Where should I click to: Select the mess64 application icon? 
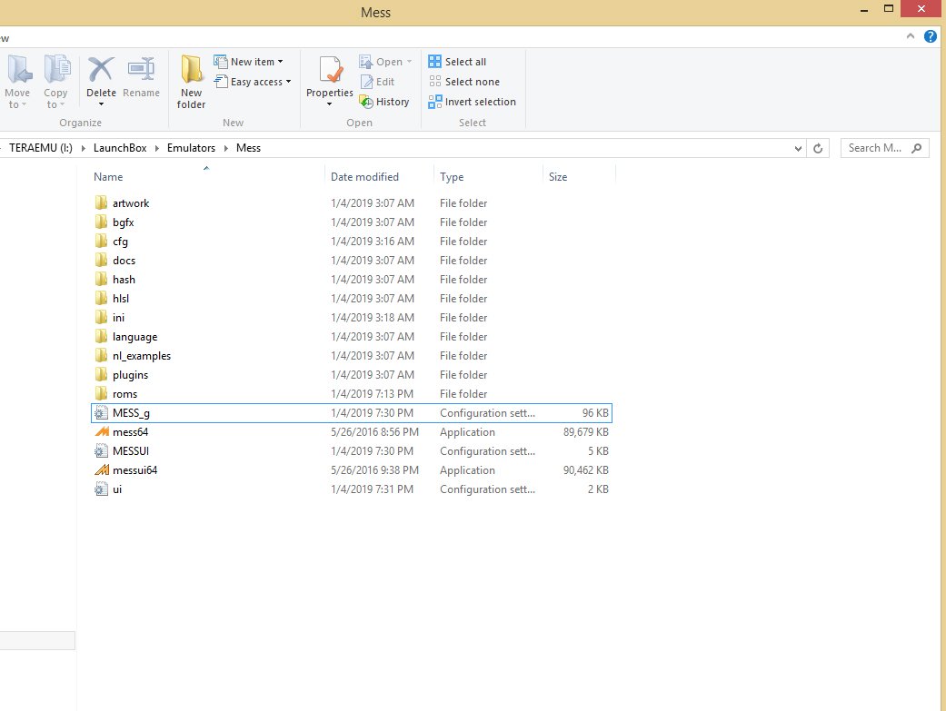coord(102,432)
